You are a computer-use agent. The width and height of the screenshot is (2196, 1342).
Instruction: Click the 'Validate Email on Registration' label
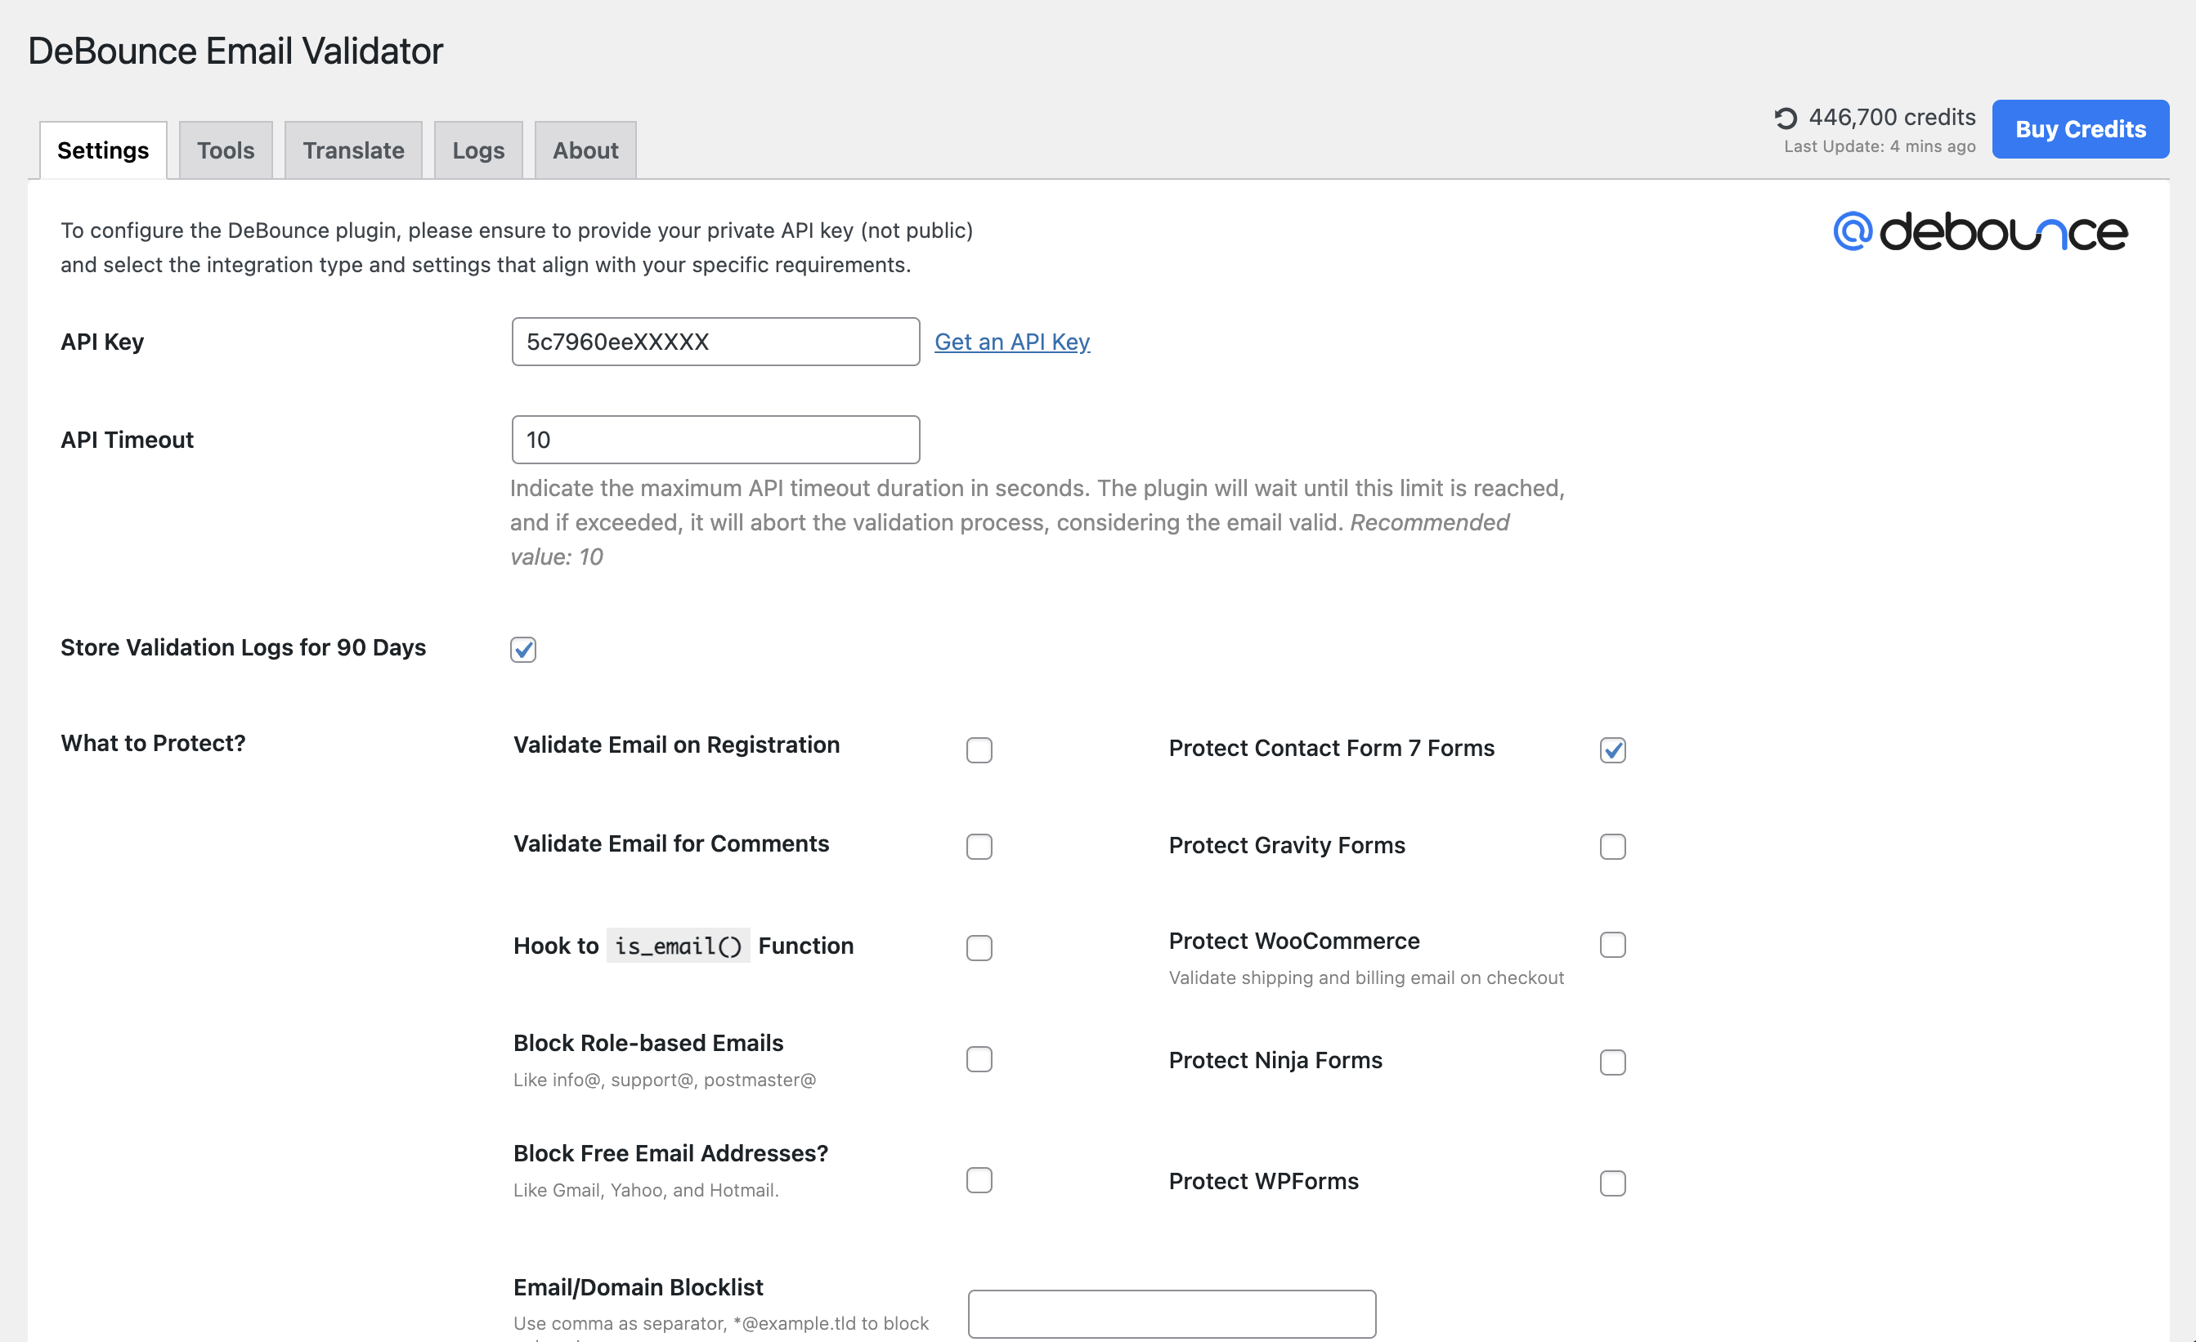coord(676,745)
